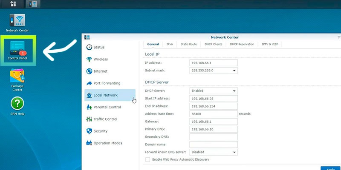Click the Traffic Control sliders icon
The image size is (341, 170).
(89, 119)
